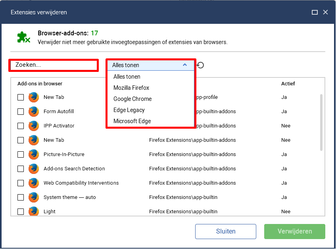
Task: Click the green puzzle-piece extensions icon
Action: point(23,37)
